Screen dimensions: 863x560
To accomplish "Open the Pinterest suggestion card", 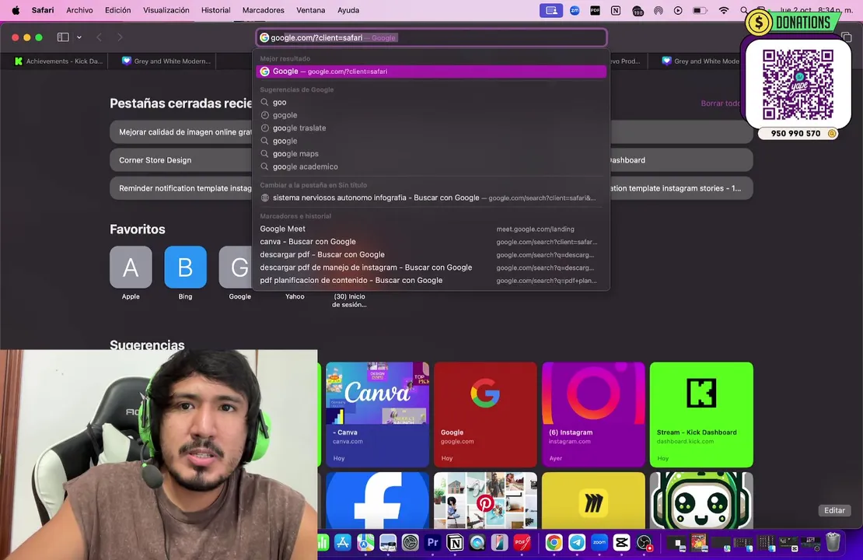I will (485, 500).
